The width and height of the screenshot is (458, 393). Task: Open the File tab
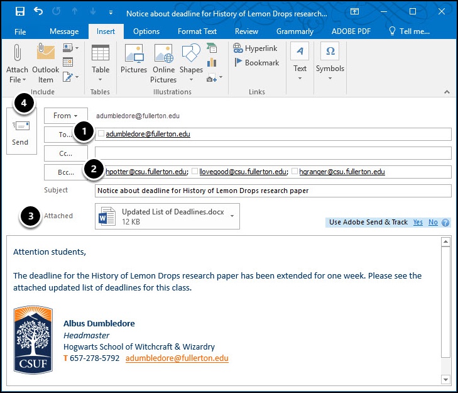(20, 31)
